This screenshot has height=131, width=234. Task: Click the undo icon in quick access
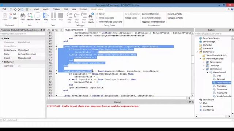15,9
